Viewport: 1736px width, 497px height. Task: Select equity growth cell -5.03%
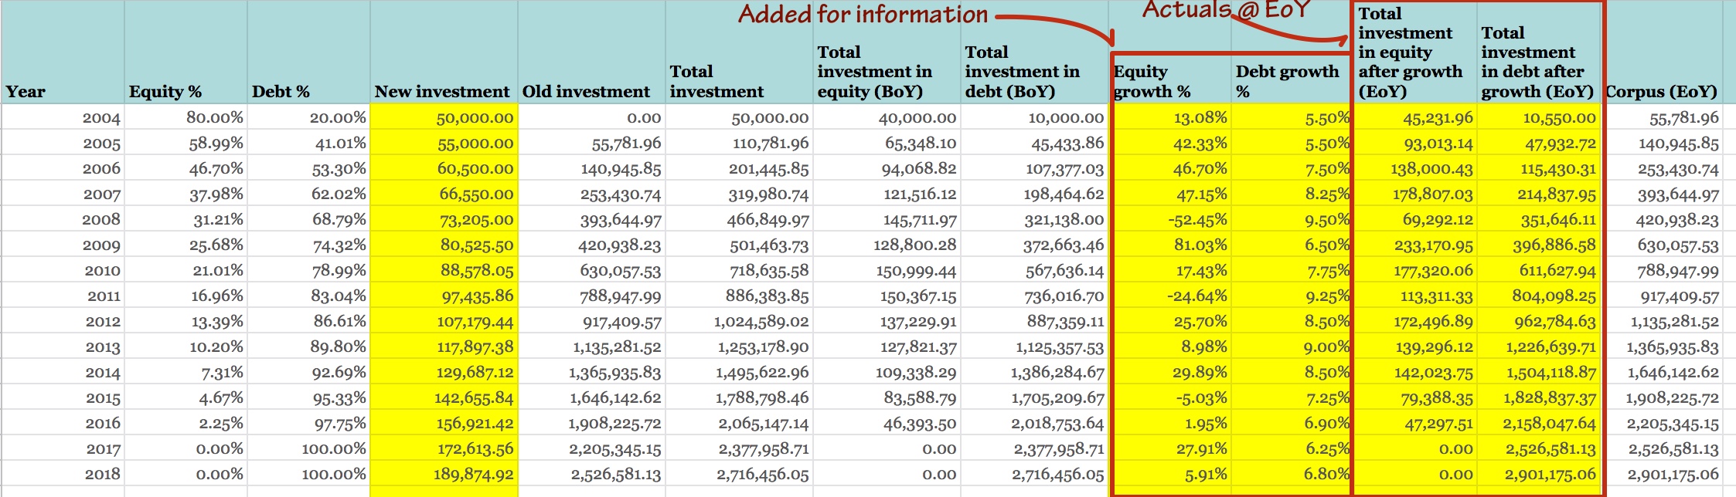(1170, 397)
